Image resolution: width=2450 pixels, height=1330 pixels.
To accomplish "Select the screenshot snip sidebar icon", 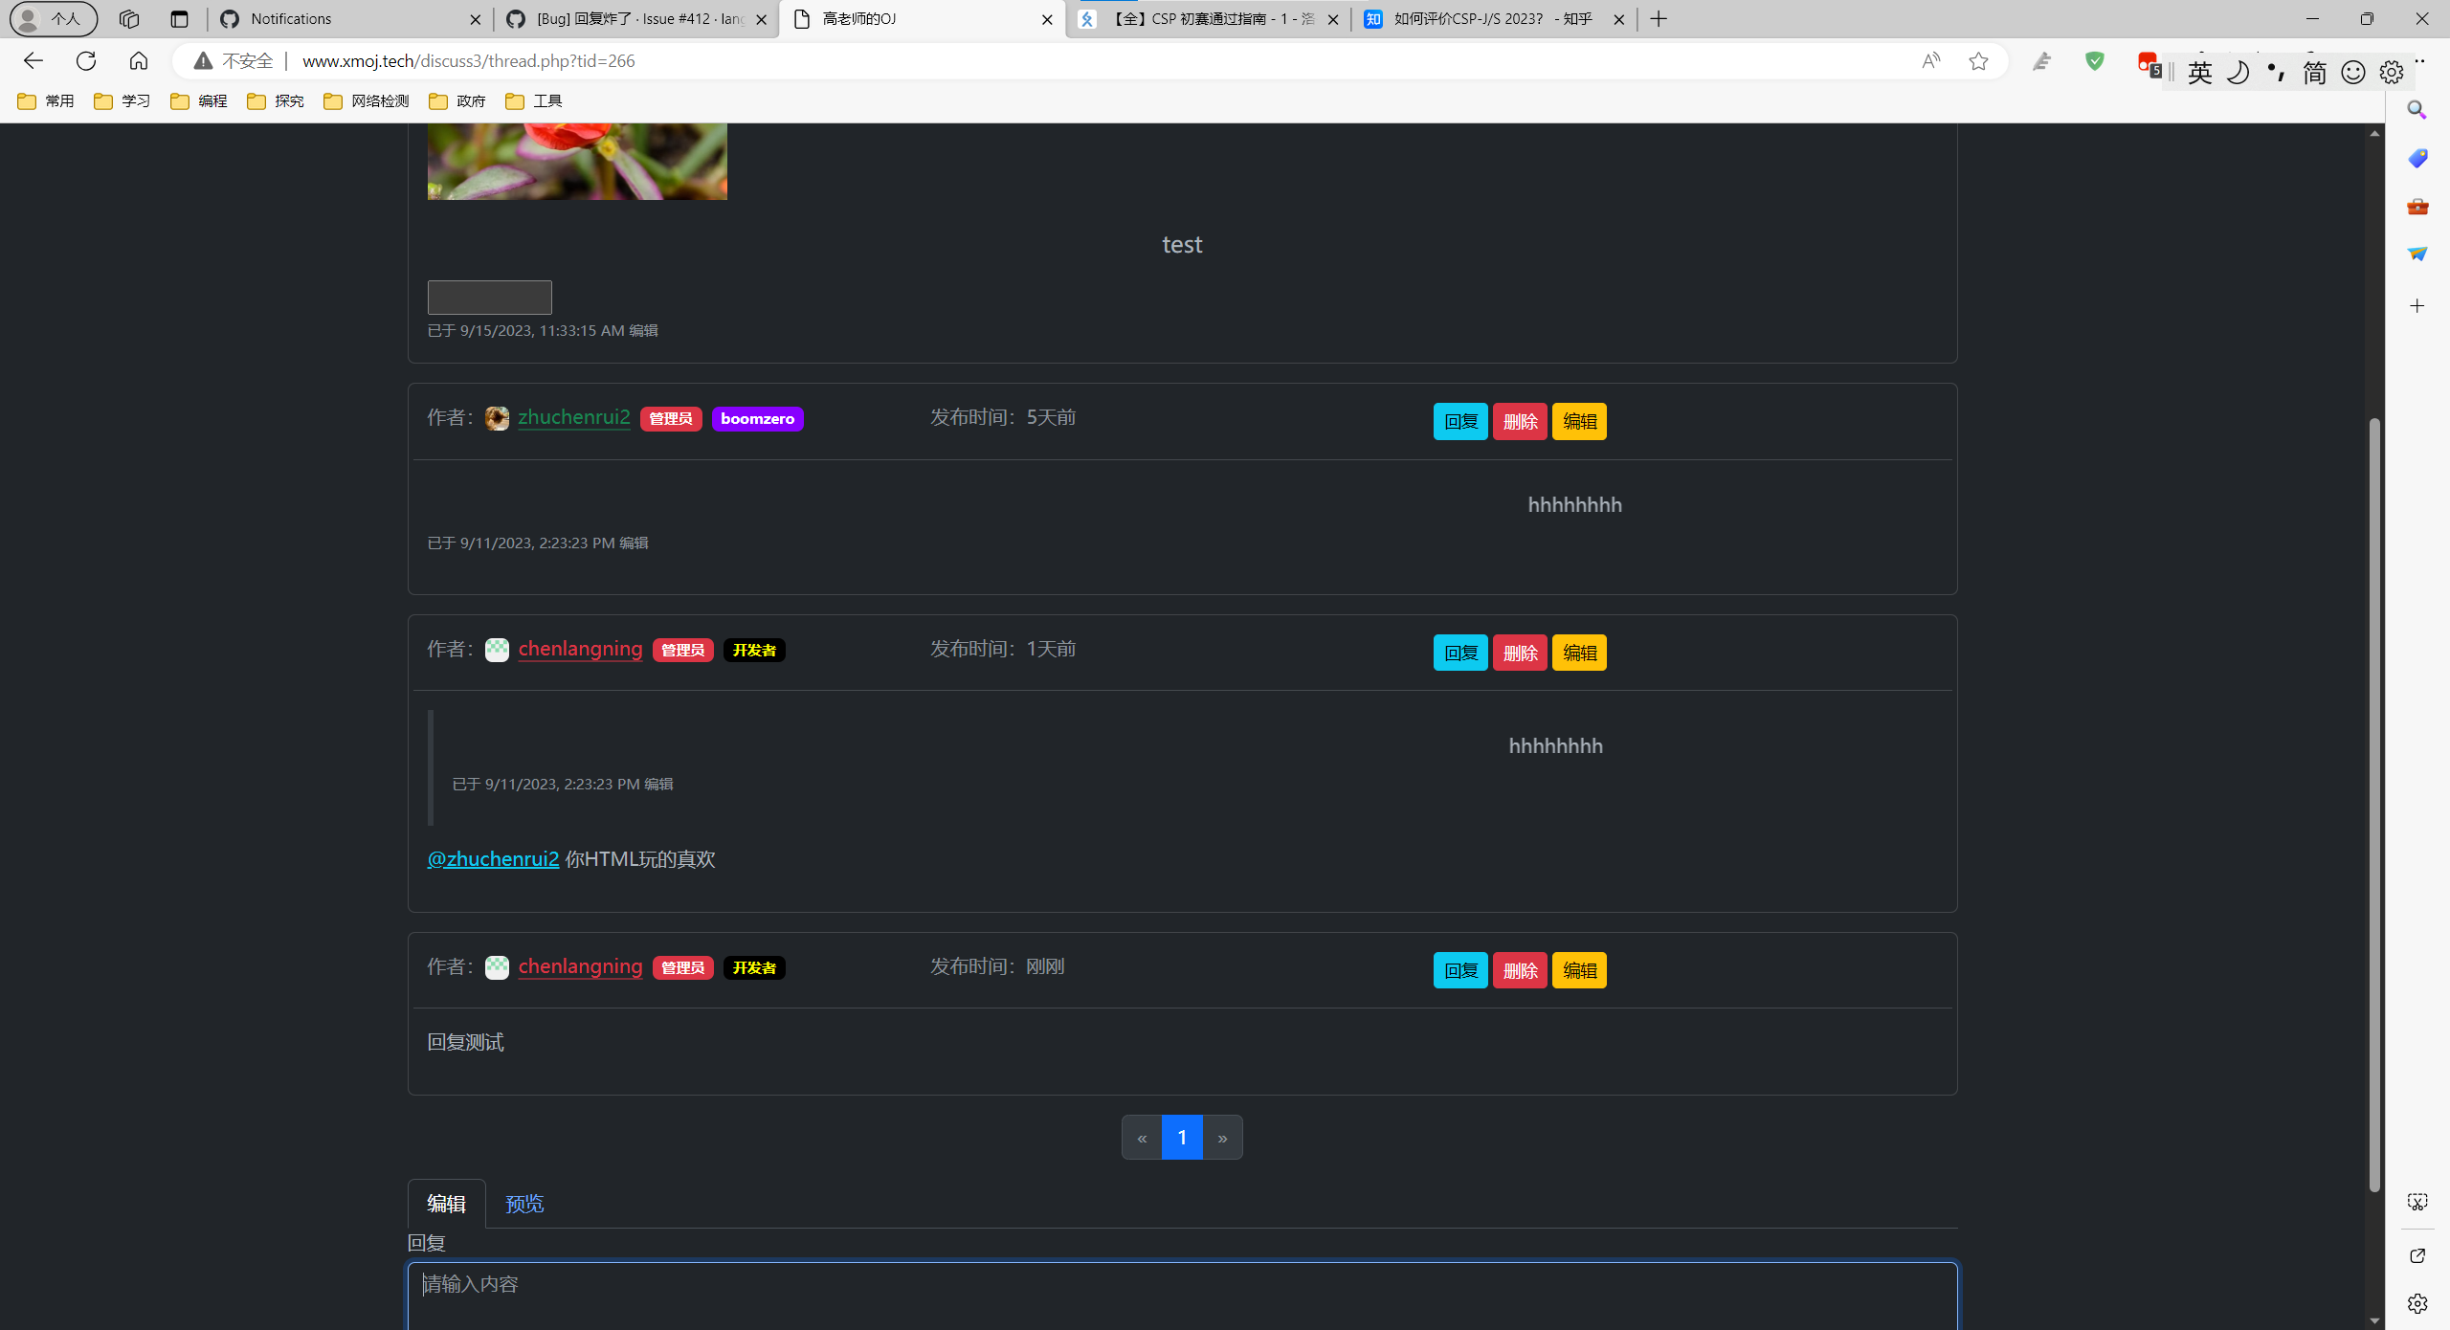I will [x=2416, y=1202].
